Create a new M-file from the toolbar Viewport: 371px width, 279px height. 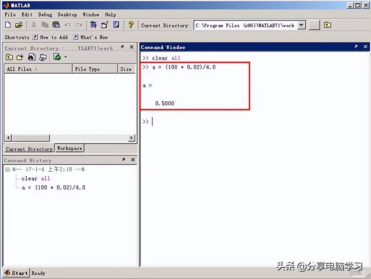(x=8, y=25)
